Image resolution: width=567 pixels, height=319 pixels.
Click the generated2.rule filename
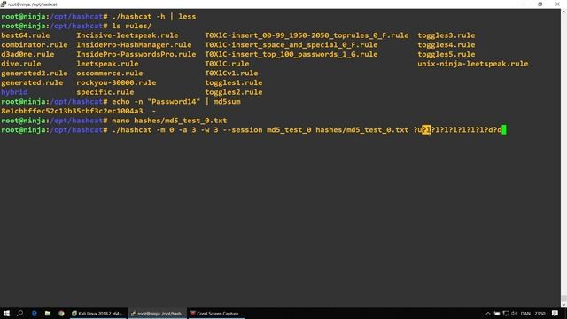(35, 73)
